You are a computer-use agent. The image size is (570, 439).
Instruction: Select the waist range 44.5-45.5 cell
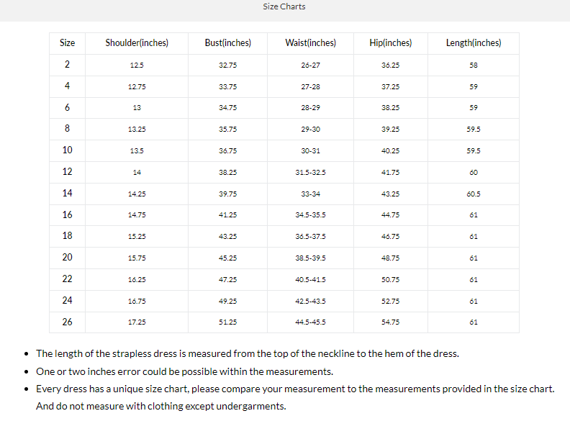click(310, 322)
